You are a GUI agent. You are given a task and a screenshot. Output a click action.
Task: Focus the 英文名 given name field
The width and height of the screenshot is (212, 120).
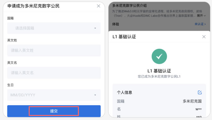[x=54, y=73]
